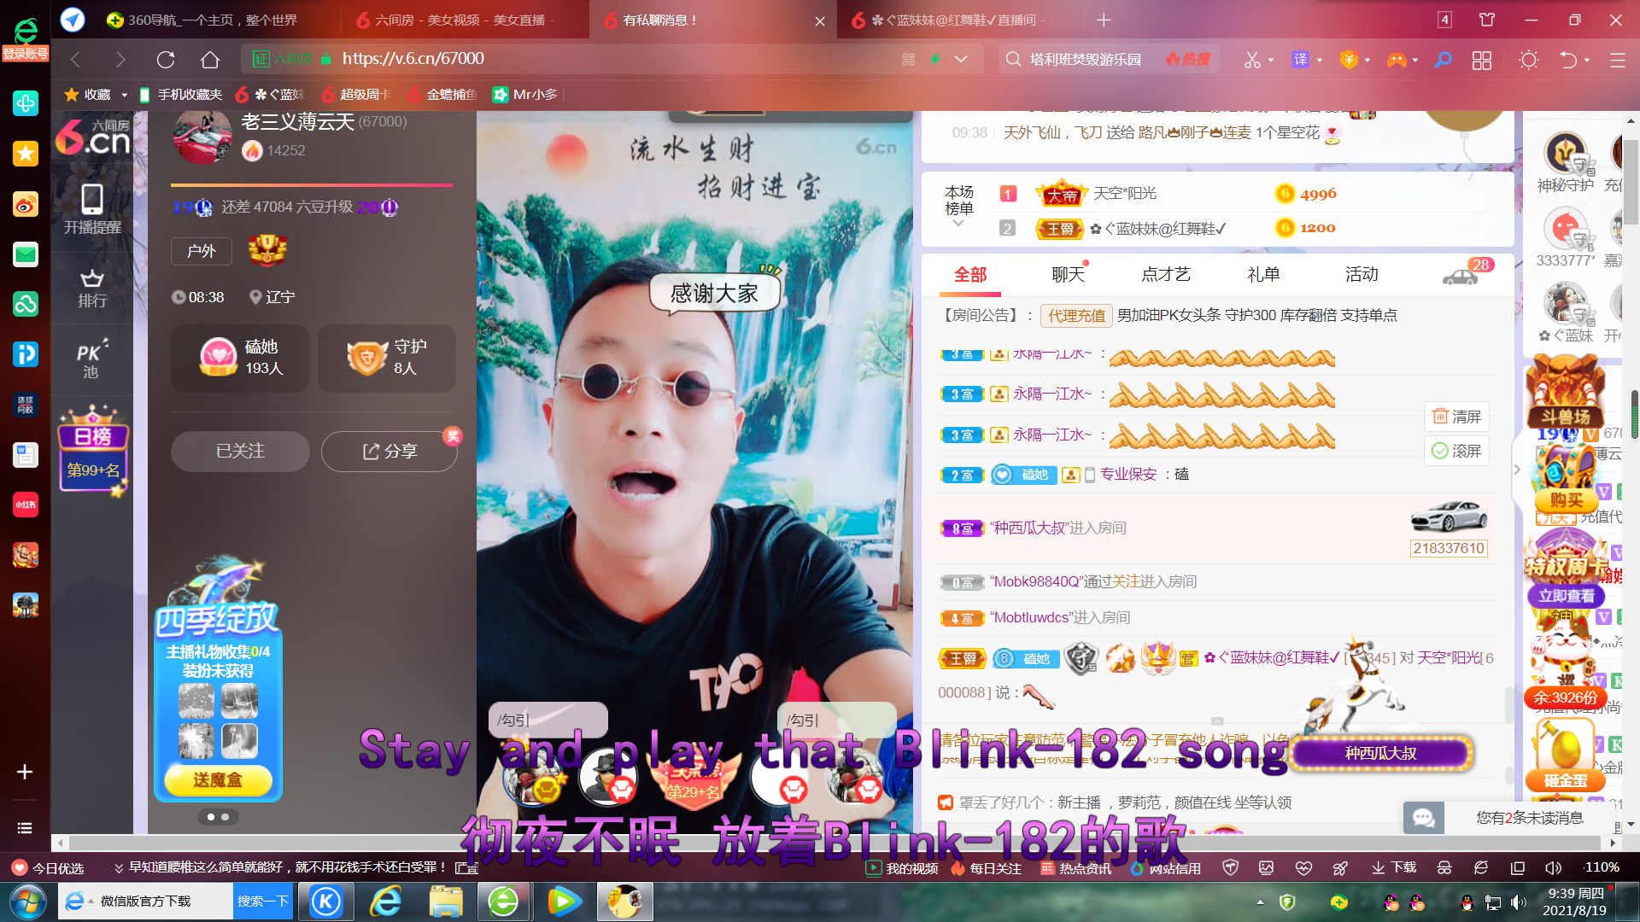Screen dimensions: 1640x922
Task: Toggle the browser night mode icon
Action: click(1529, 60)
